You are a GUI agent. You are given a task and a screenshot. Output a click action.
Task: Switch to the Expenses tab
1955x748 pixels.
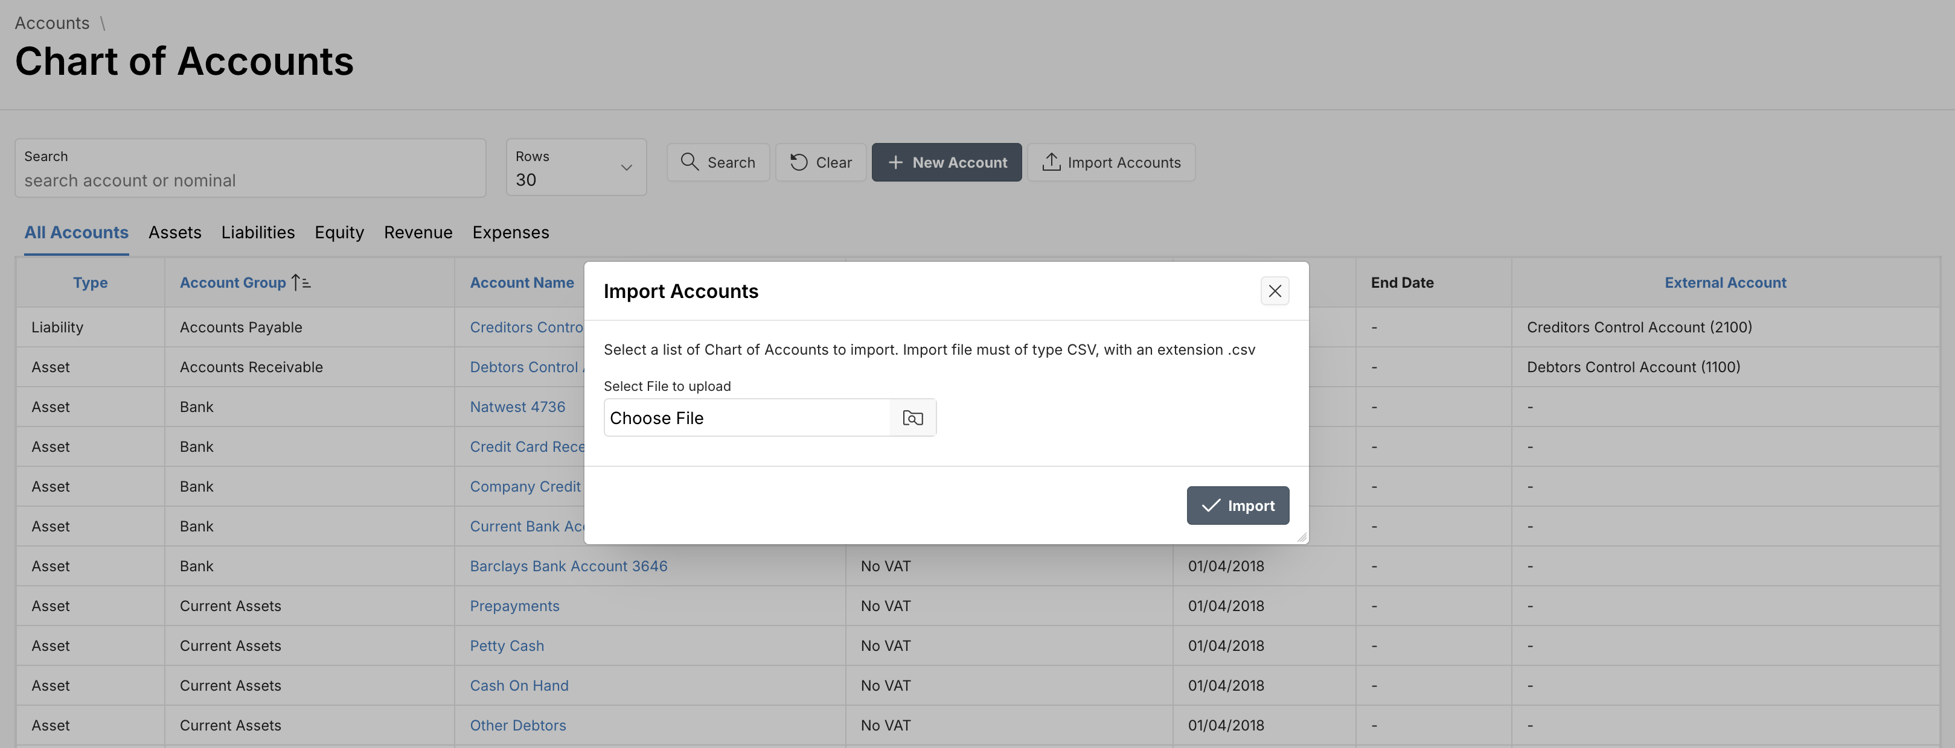(x=511, y=233)
